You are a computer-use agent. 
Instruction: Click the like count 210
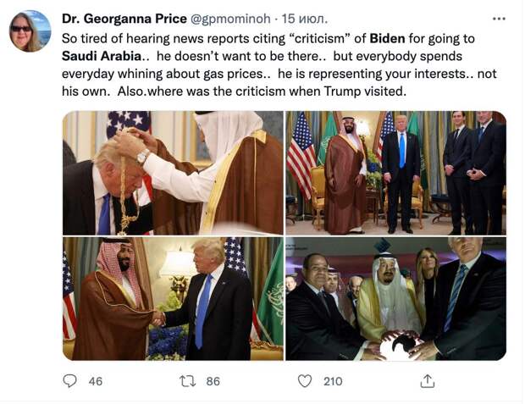tap(332, 381)
